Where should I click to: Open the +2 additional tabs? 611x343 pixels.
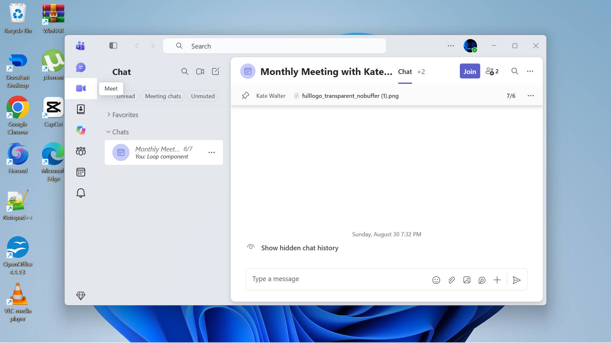coord(421,72)
